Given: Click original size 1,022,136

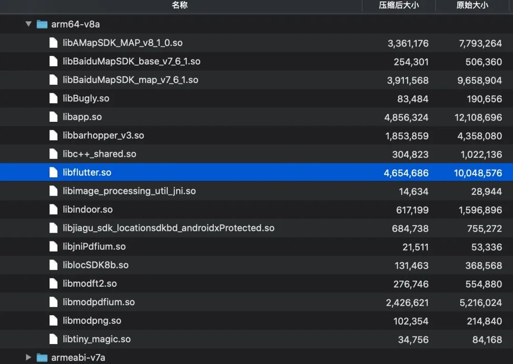Looking at the screenshot, I should click(481, 155).
